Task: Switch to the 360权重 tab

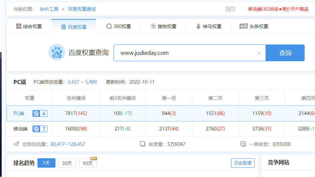Action: tap(119, 26)
